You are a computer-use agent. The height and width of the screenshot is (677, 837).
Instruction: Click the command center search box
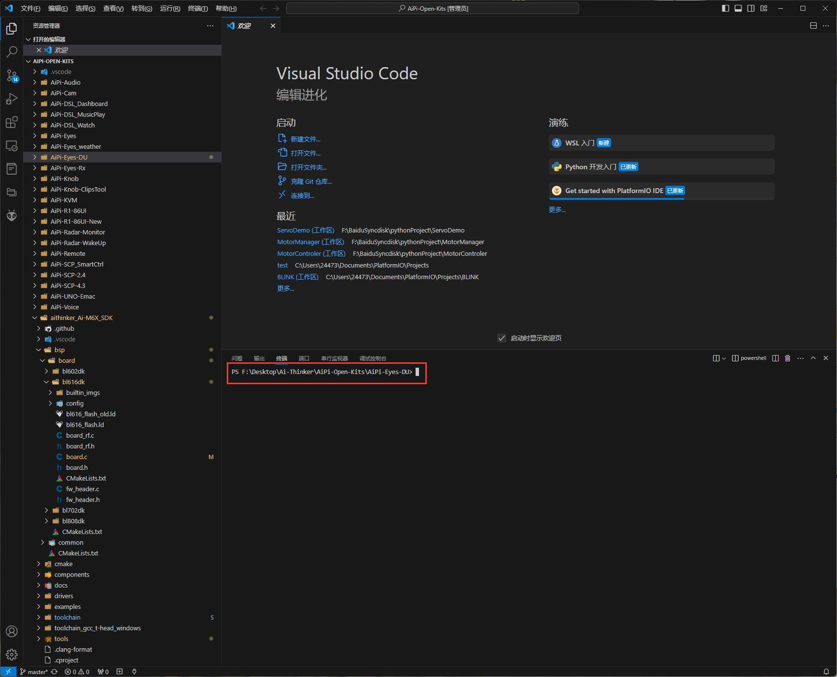pyautogui.click(x=433, y=8)
